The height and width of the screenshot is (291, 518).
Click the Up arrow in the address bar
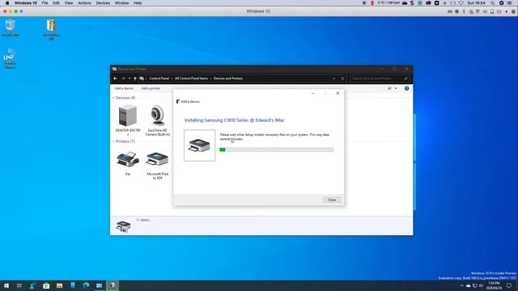tap(135, 78)
